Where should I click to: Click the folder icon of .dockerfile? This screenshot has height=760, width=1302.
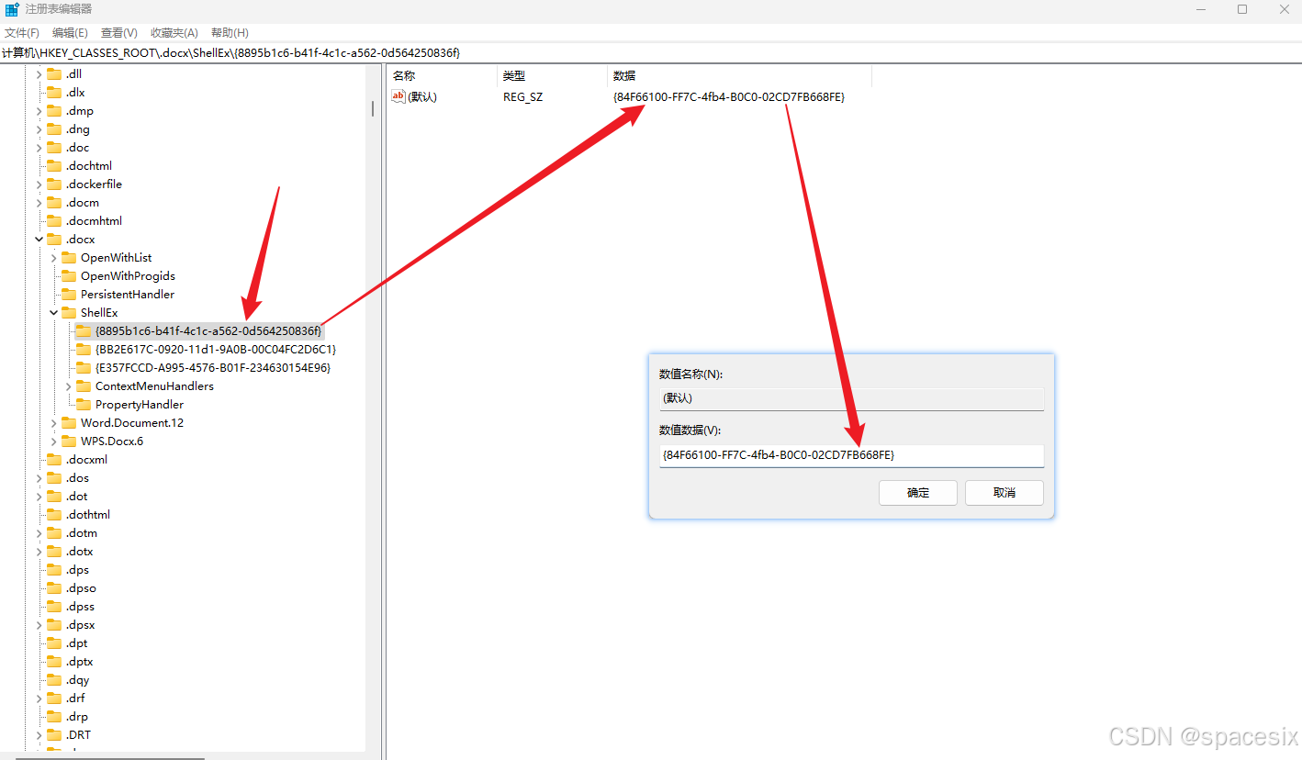(54, 184)
